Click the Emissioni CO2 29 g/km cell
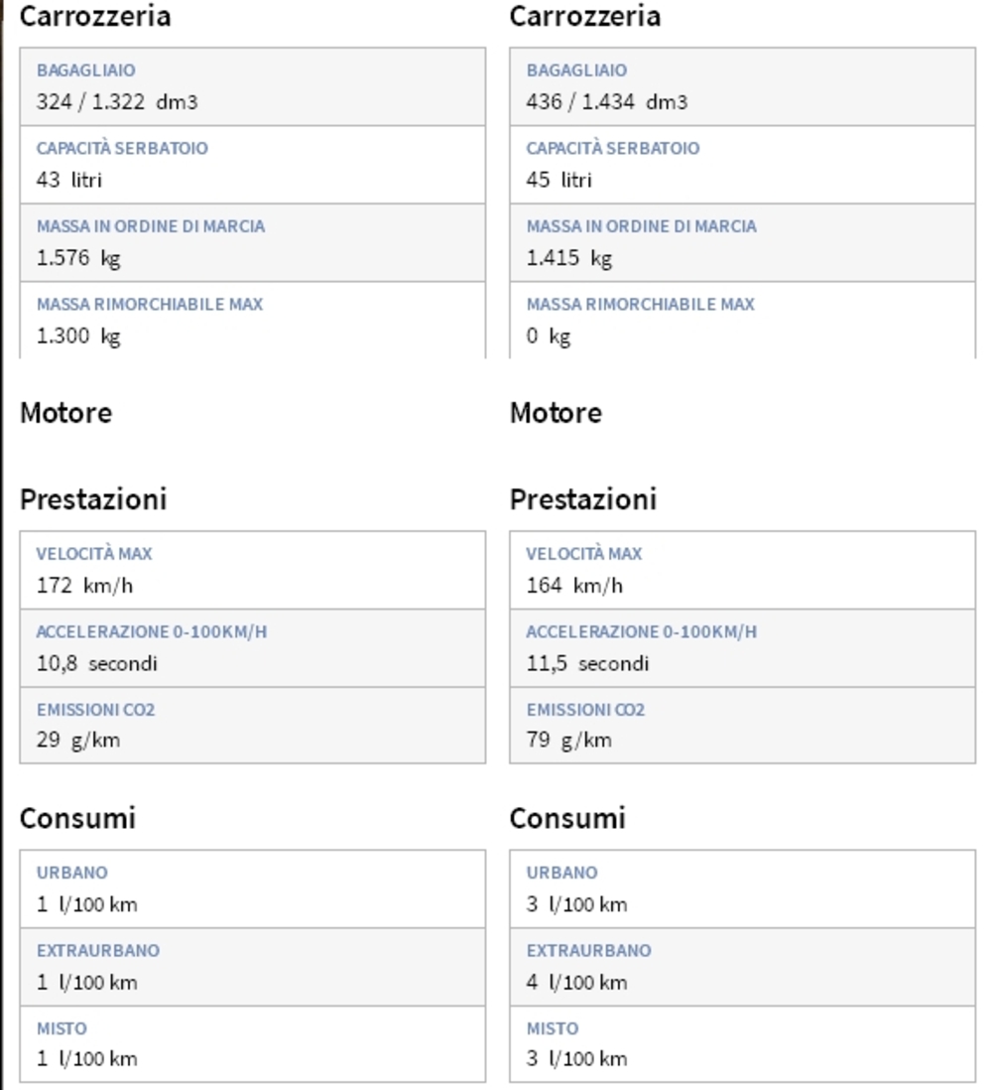Screen dimensions: 992x1090 click(253, 725)
